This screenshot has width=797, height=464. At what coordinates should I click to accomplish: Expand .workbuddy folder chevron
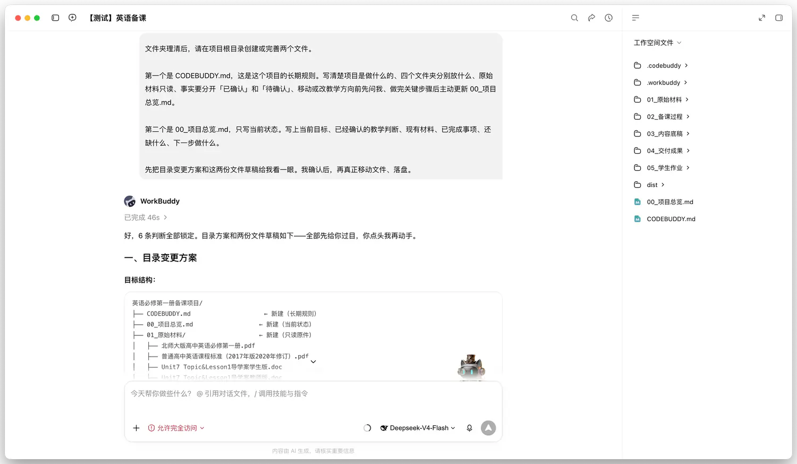click(686, 82)
